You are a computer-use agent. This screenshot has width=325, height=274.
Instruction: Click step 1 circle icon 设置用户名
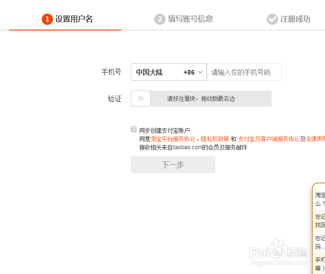click(47, 19)
